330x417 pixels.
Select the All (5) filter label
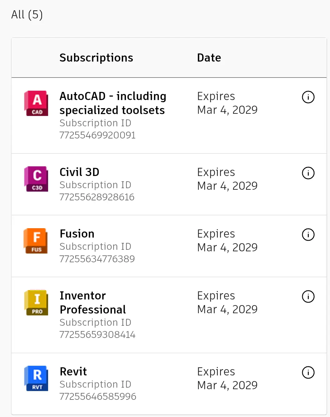coord(27,15)
